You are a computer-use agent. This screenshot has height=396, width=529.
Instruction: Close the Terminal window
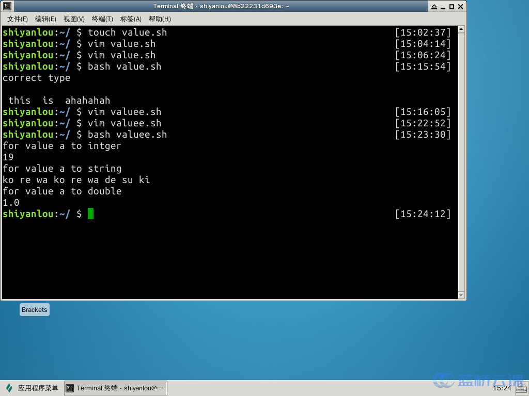460,6
